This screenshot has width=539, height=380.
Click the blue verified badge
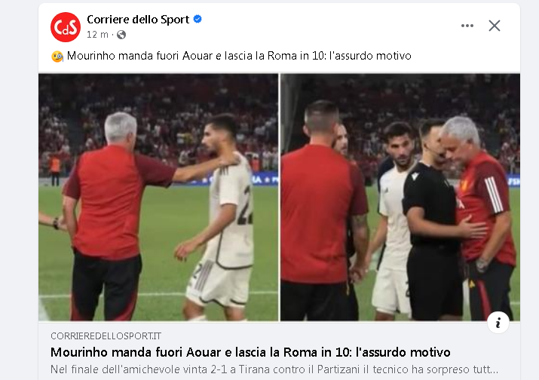click(x=198, y=19)
